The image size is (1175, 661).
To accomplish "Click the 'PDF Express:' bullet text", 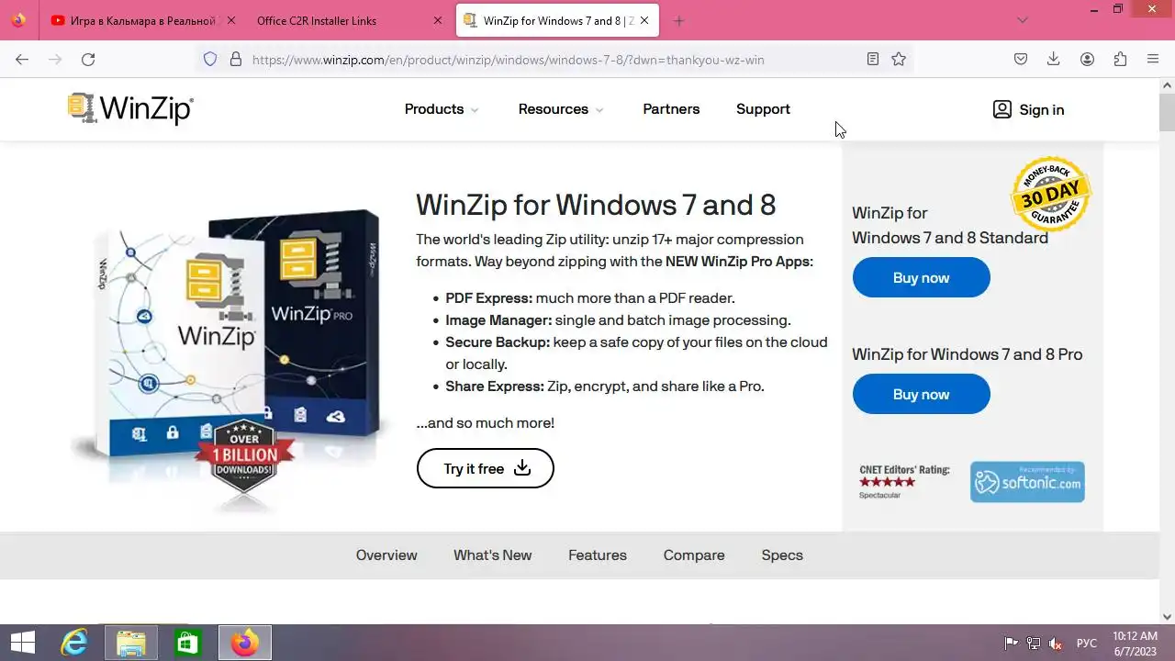I will point(489,298).
